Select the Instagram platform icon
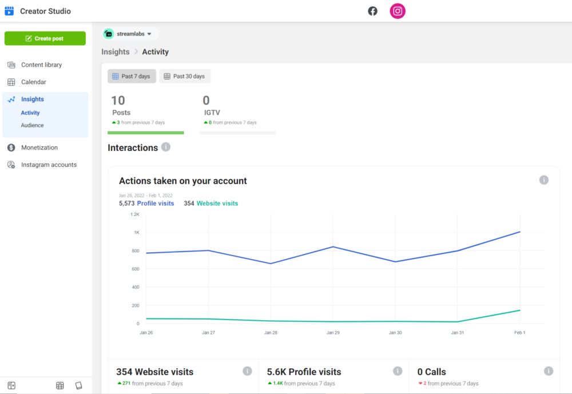This screenshot has height=394, width=572. (398, 11)
